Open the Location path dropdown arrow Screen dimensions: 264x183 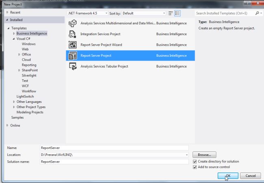pyautogui.click(x=186, y=155)
